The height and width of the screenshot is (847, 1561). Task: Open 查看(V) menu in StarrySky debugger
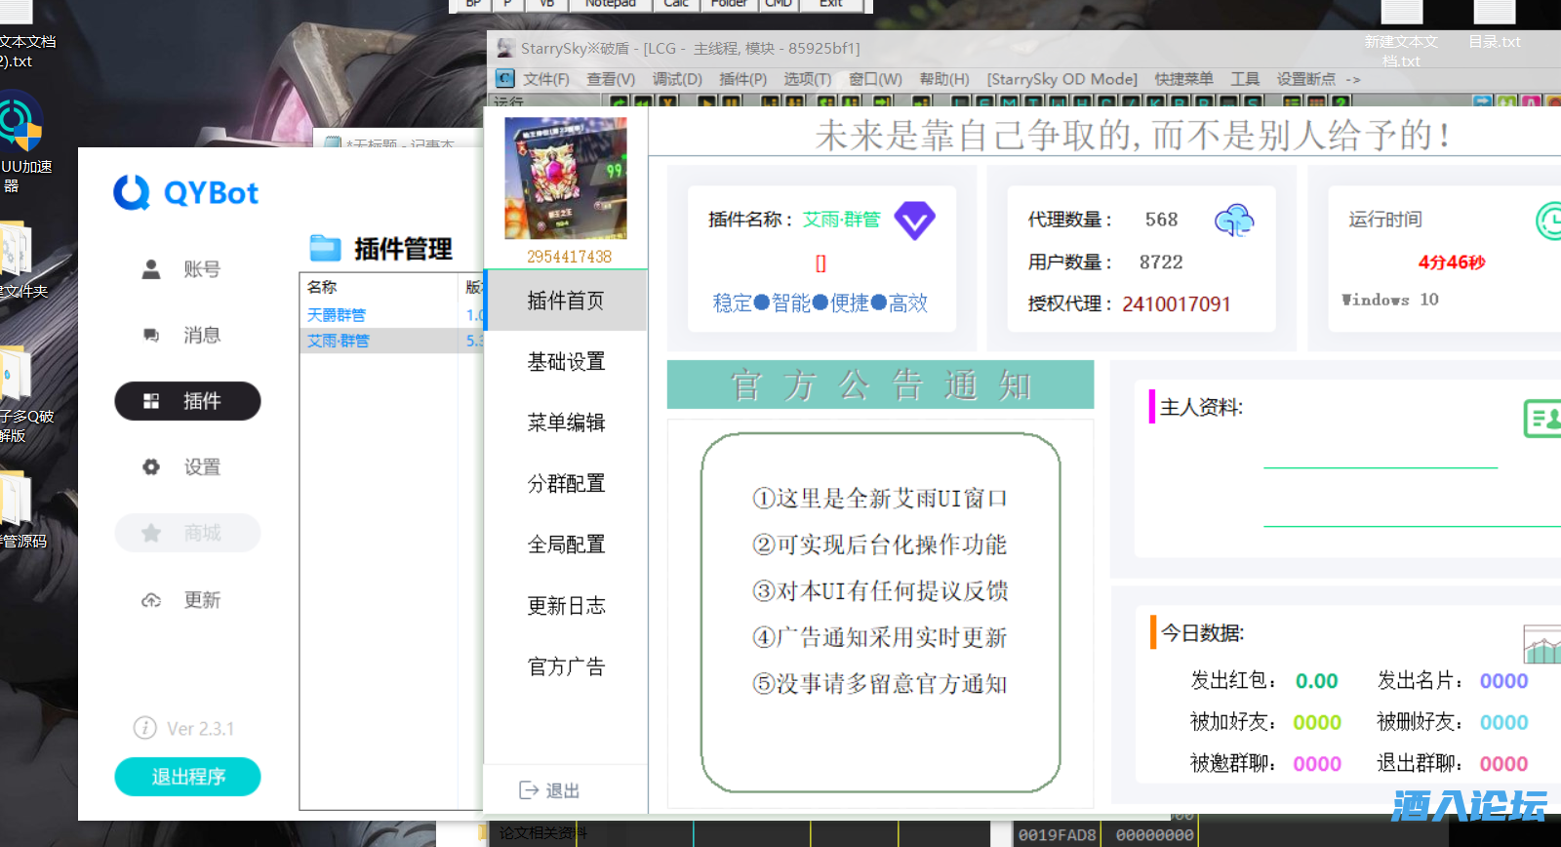coord(611,79)
